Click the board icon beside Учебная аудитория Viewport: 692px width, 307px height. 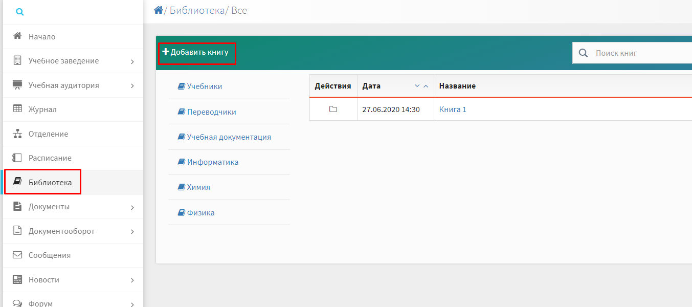[17, 85]
